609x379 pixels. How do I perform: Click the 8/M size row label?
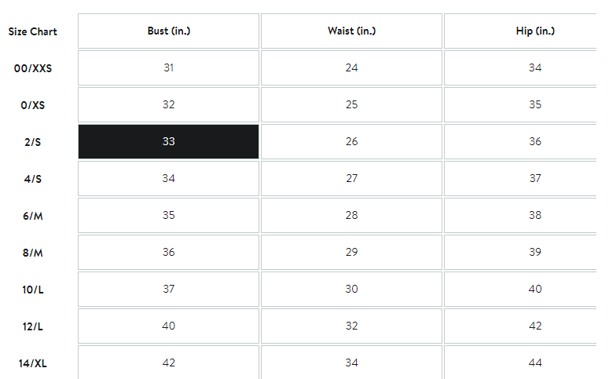click(32, 253)
